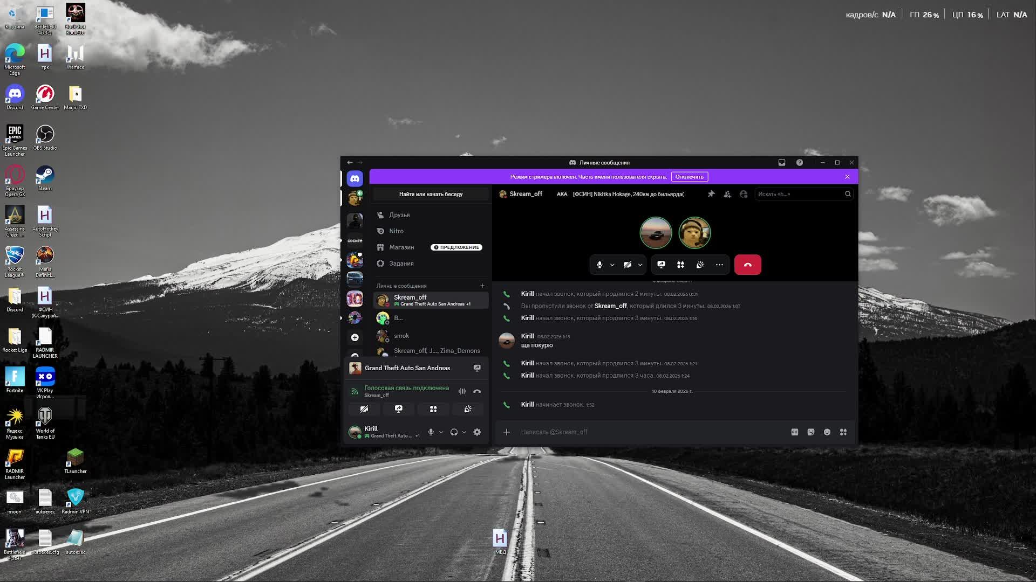Viewport: 1036px width, 582px height.
Task: Open headphone output device chevron
Action: [463, 432]
